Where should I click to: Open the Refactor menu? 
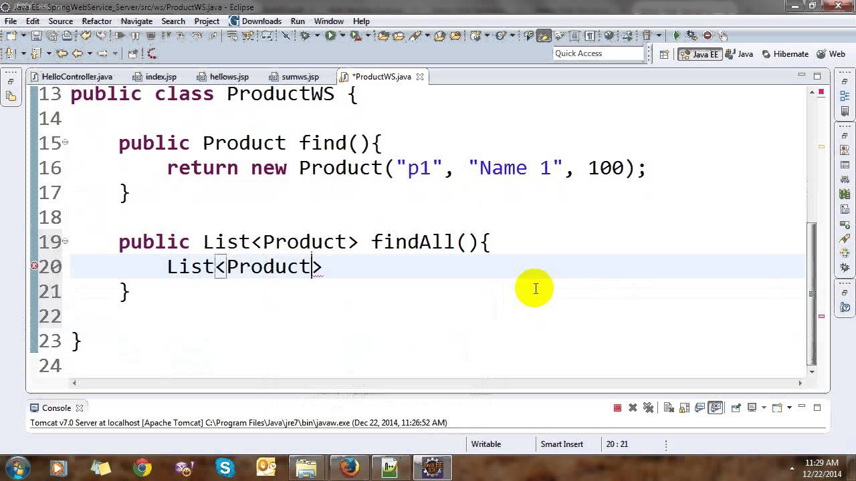coord(96,21)
